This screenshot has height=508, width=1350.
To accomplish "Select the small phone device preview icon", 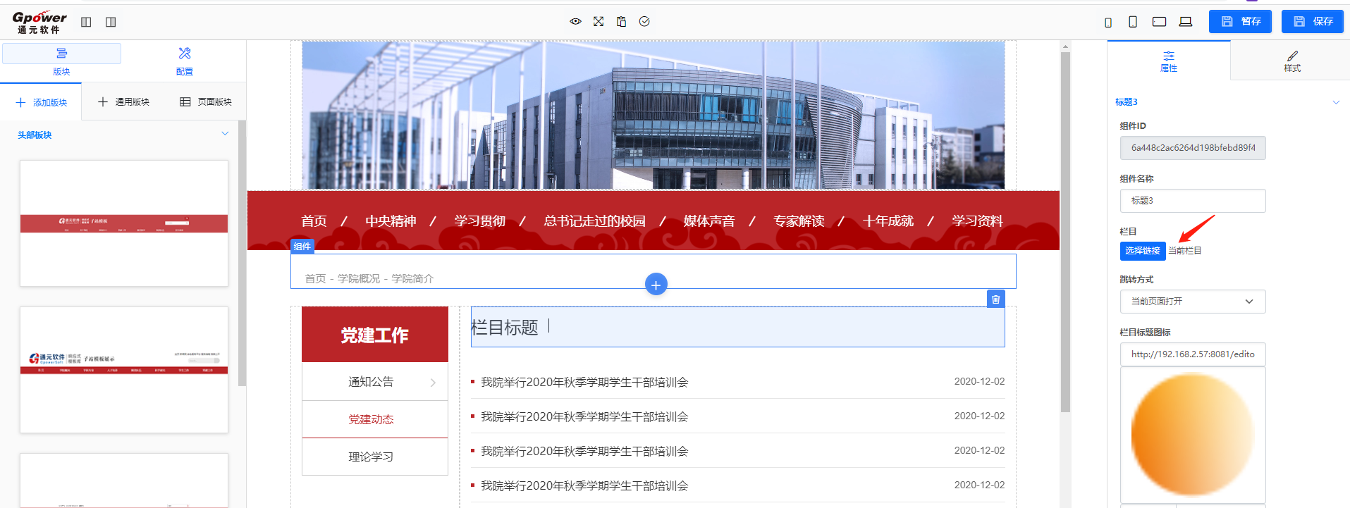I will pyautogui.click(x=1108, y=23).
